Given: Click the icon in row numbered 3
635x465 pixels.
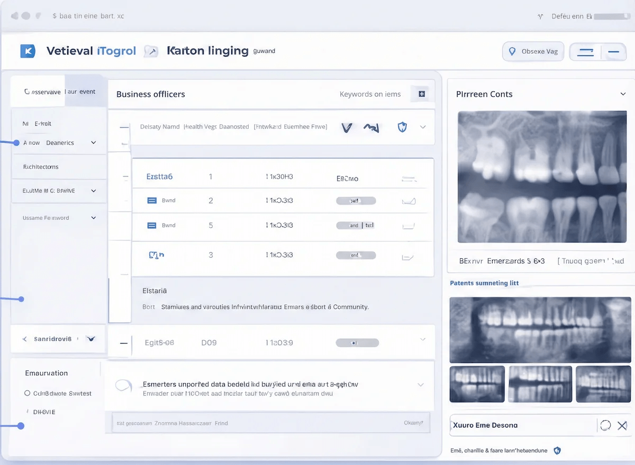Looking at the screenshot, I should click(x=156, y=255).
